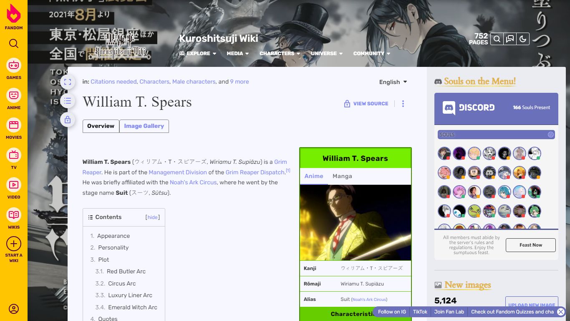Click Follow on IG in bottom bar
Screen dimensions: 570x321
coord(392,312)
